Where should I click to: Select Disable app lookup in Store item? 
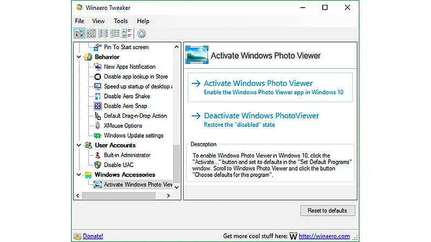pos(136,76)
